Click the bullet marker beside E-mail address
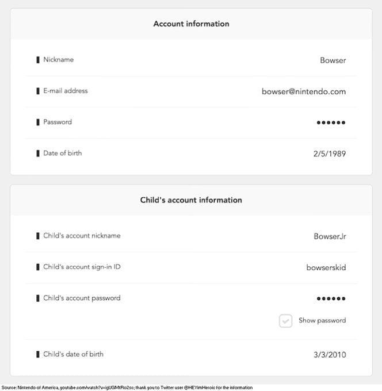This screenshot has width=382, height=391. 38,91
